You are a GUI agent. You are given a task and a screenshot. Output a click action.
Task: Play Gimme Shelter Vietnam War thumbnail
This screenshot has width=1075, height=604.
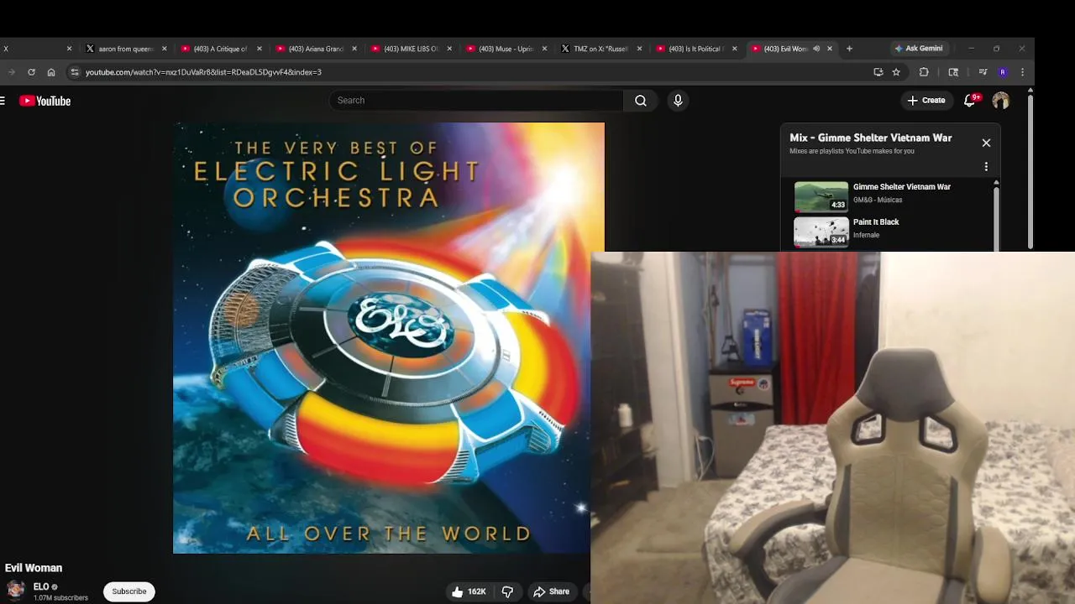pos(821,196)
